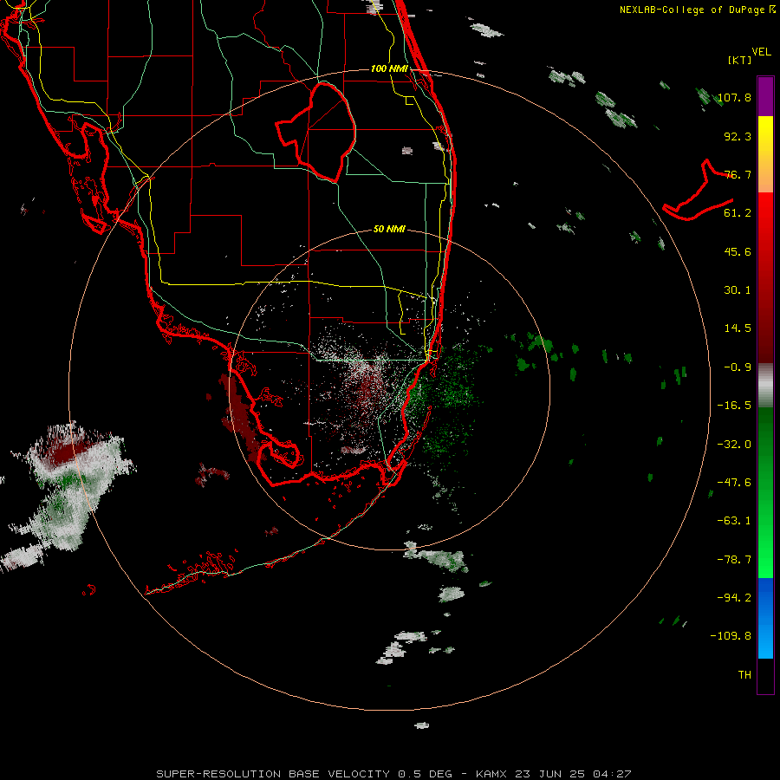Screen dimensions: 780x780
Task: Click the -47.6 velocity scale value
Action: coord(734,483)
